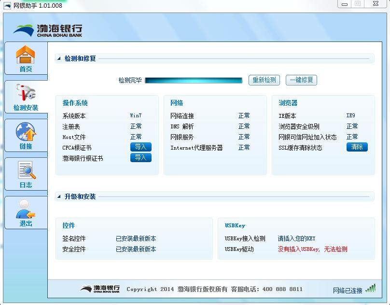Click the 重新检测 button
This screenshot has height=305, width=390.
pos(264,80)
